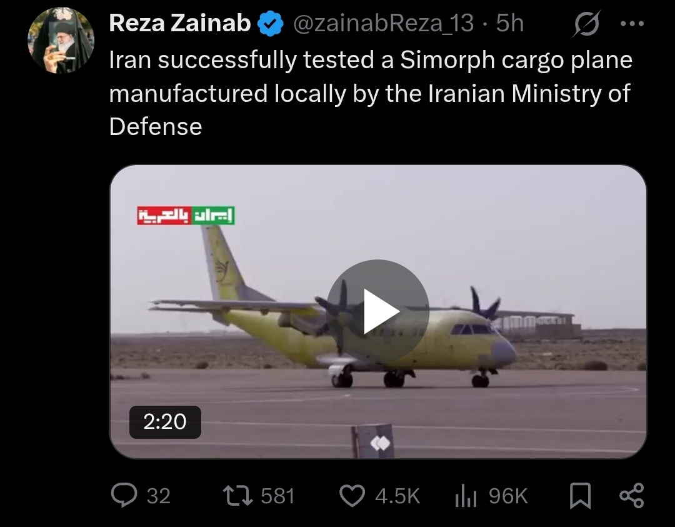The height and width of the screenshot is (527, 675).
Task: Click the 4.5K likes count
Action: (397, 496)
